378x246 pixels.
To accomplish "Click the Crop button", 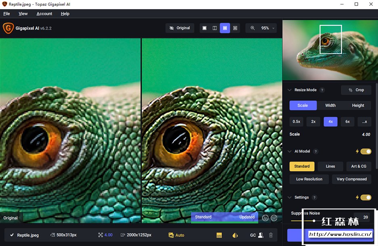I will pyautogui.click(x=356, y=90).
